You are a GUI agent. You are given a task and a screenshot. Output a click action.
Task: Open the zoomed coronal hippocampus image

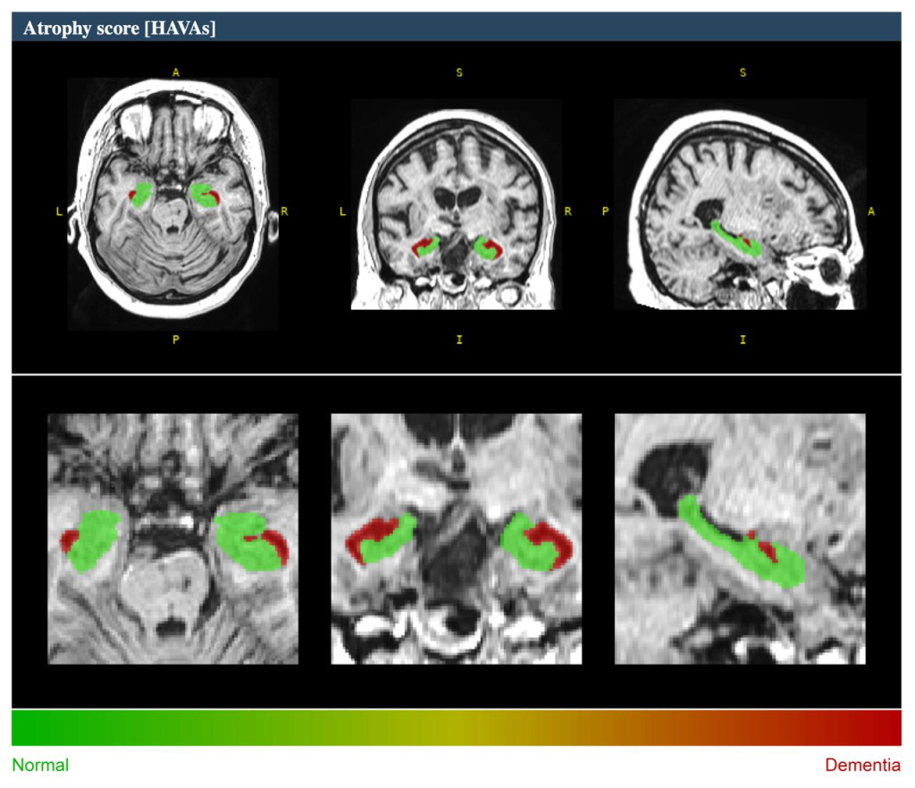click(x=456, y=538)
